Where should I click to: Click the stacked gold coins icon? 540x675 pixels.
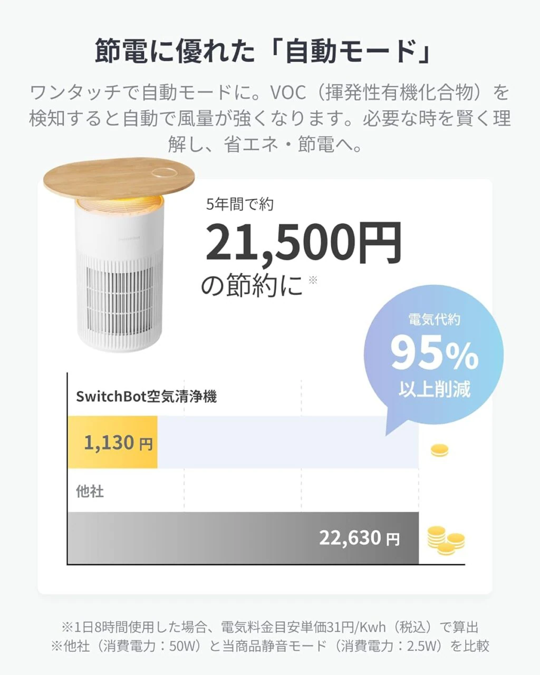[x=446, y=541]
